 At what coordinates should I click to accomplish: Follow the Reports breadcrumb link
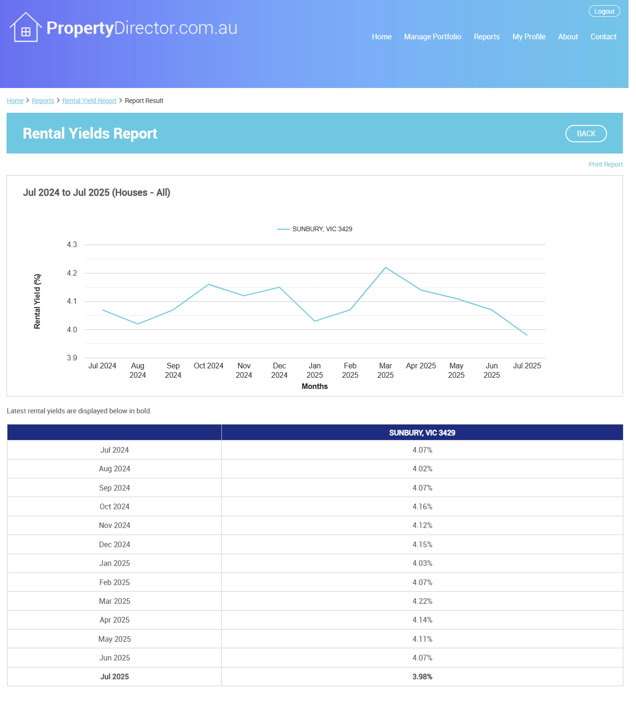point(43,101)
